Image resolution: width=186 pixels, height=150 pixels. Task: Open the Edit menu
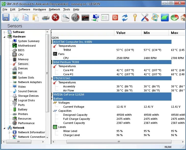tap(13, 9)
